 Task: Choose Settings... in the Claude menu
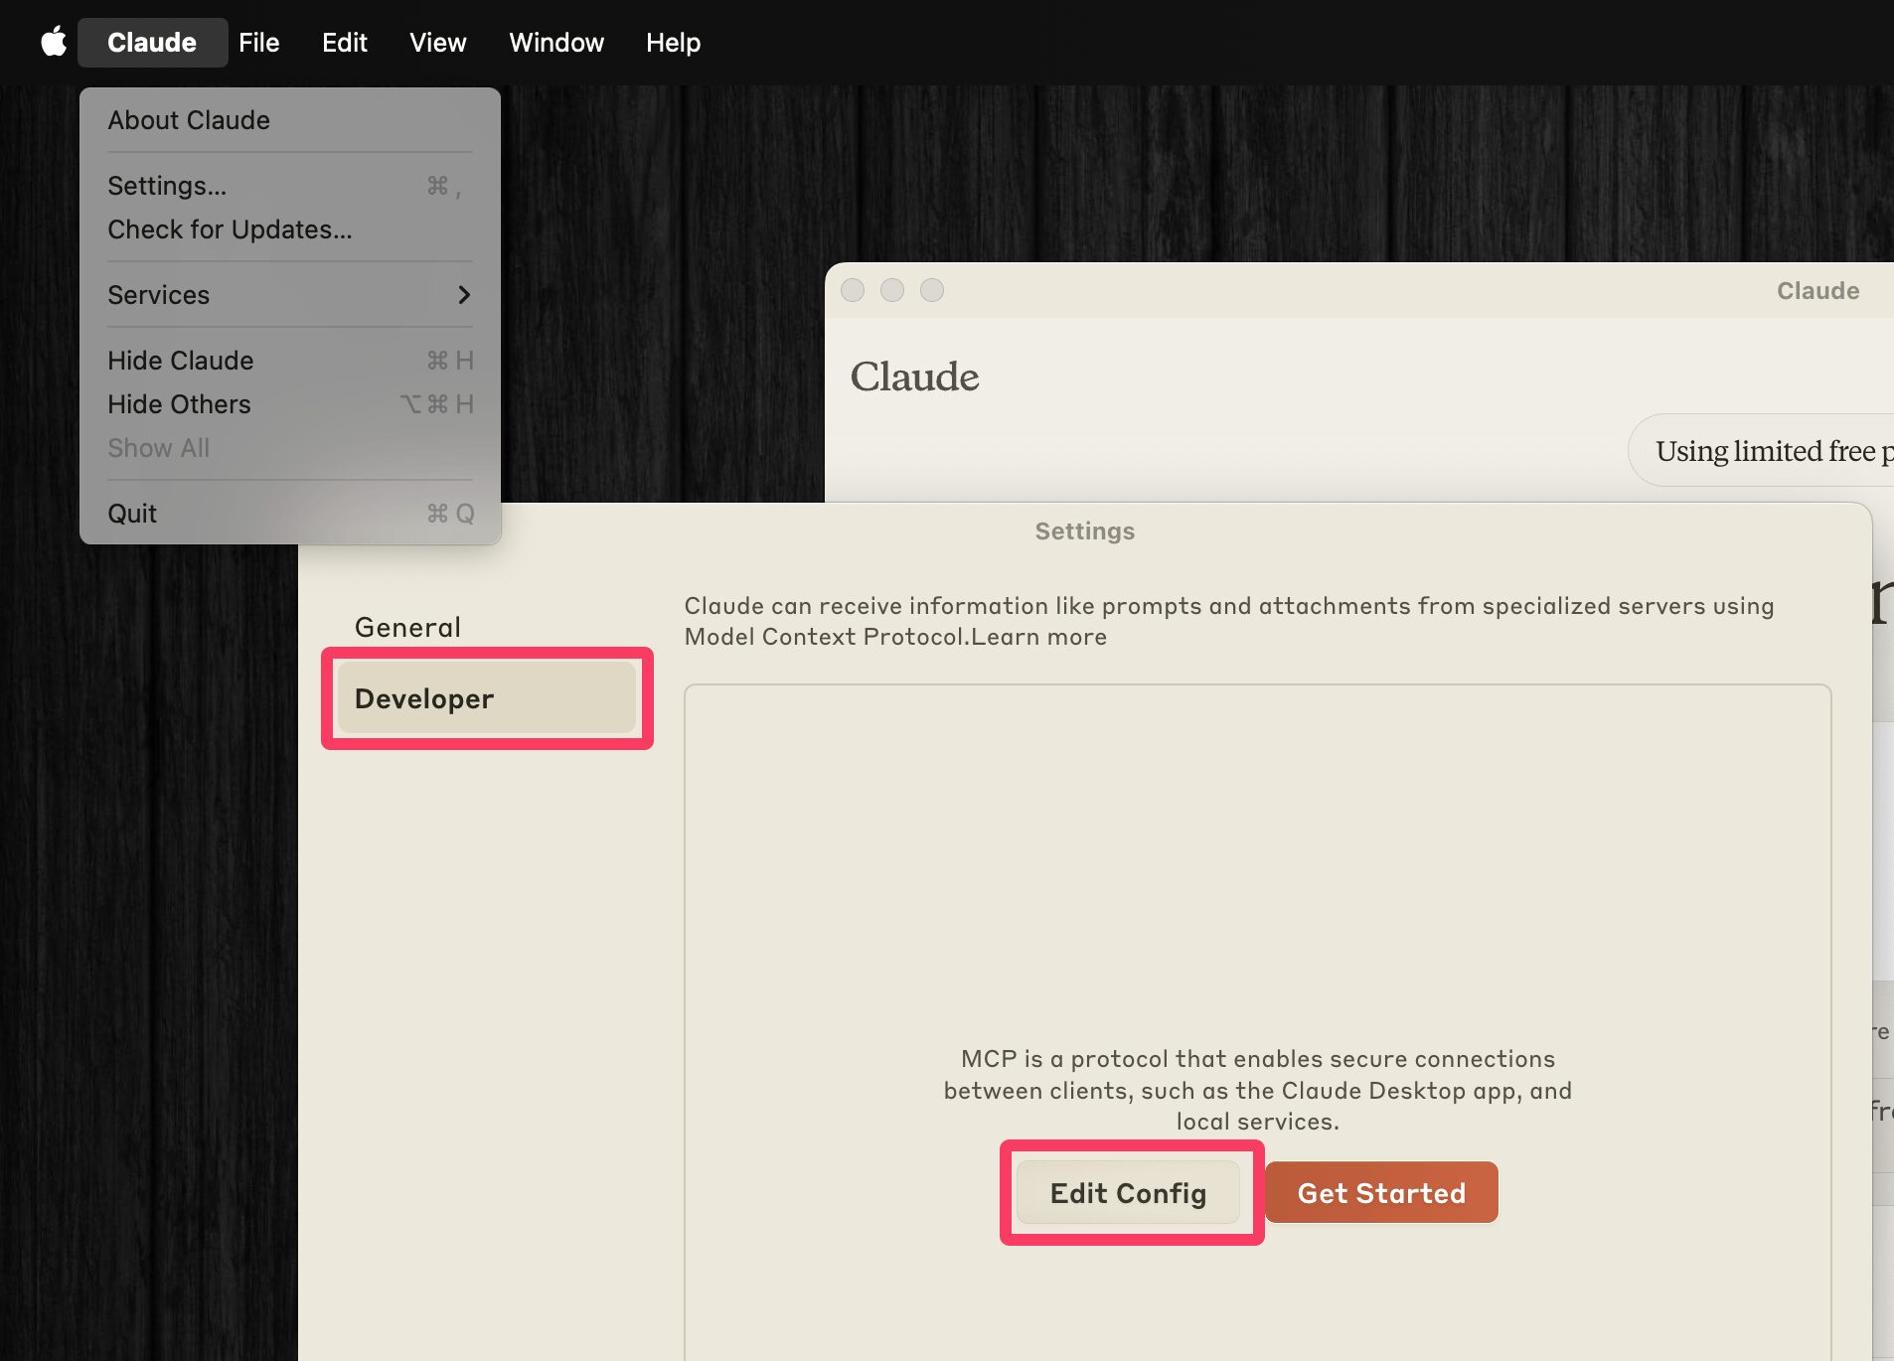click(167, 186)
